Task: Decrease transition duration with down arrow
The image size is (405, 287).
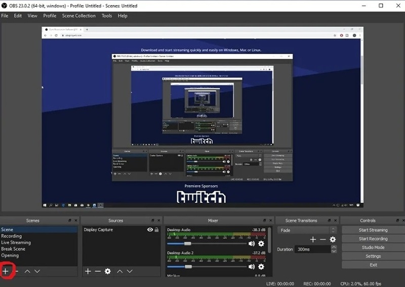Action: coord(334,251)
